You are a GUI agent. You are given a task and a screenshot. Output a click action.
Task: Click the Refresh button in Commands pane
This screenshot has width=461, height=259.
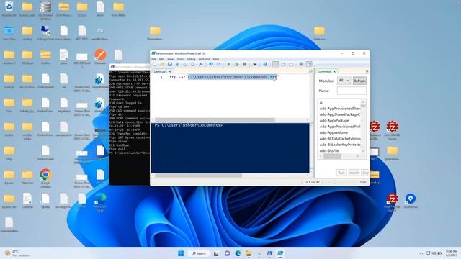pos(359,81)
